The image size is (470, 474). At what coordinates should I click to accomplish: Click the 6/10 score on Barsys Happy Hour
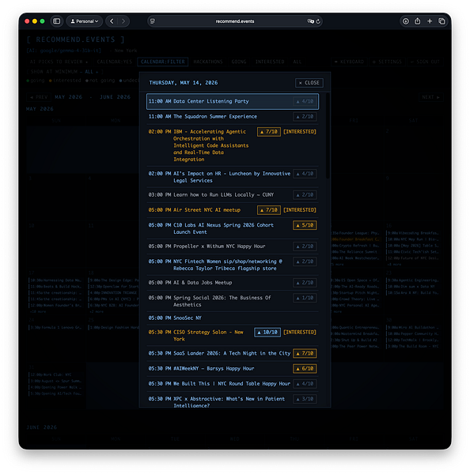click(x=305, y=368)
